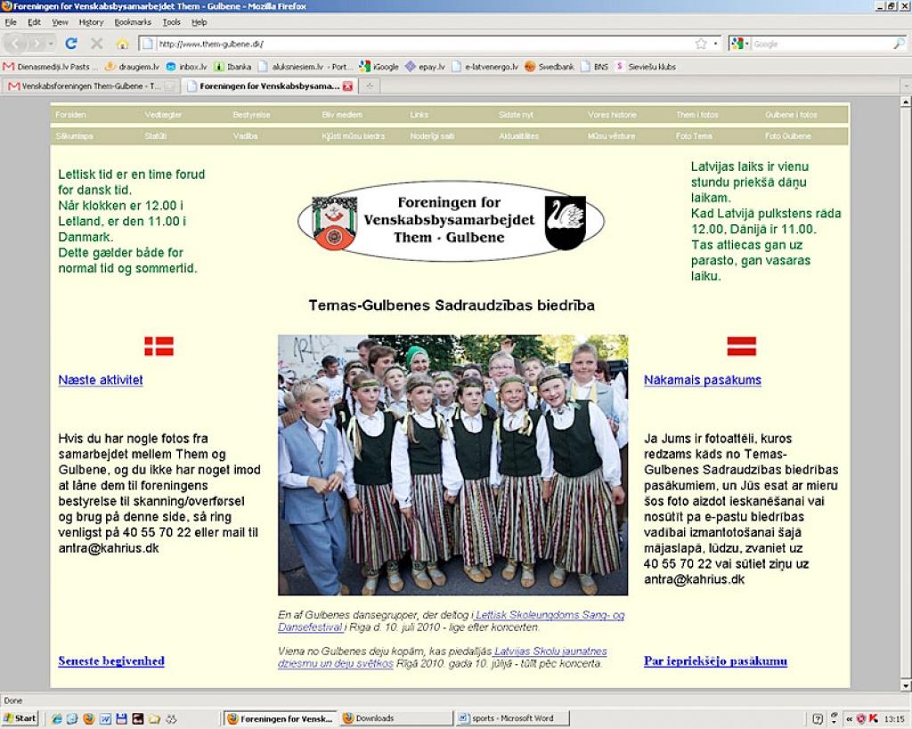Launch Microsoft Word from the Quick Launch bar
912x729 pixels.
[105, 718]
